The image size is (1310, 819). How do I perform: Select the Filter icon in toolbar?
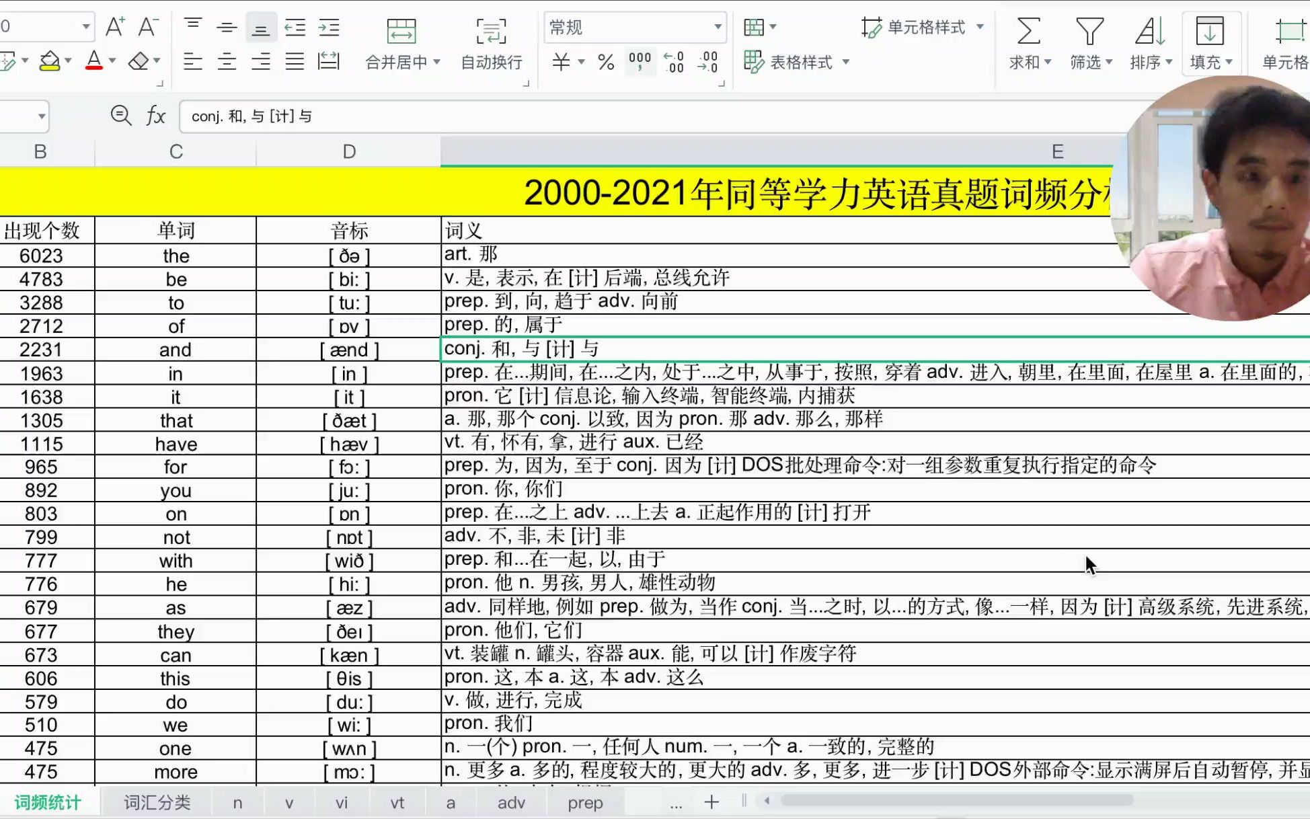1089,30
